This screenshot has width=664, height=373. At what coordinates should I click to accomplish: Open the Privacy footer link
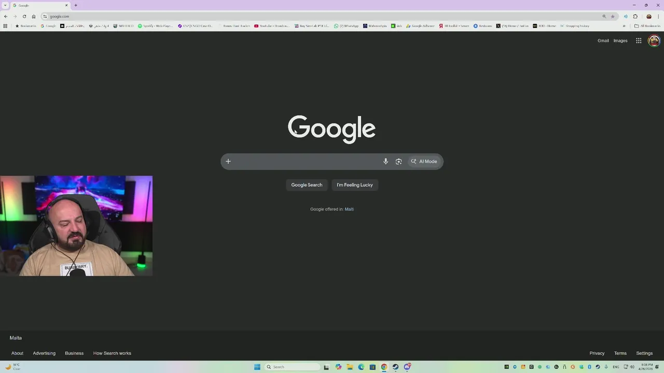tap(597, 353)
